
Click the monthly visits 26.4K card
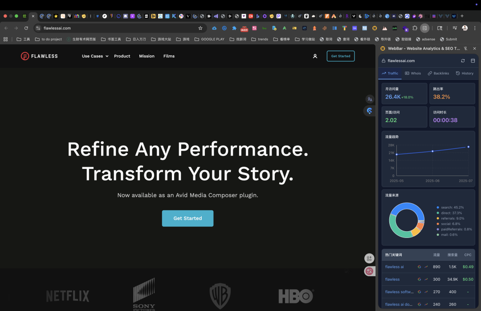coord(404,94)
